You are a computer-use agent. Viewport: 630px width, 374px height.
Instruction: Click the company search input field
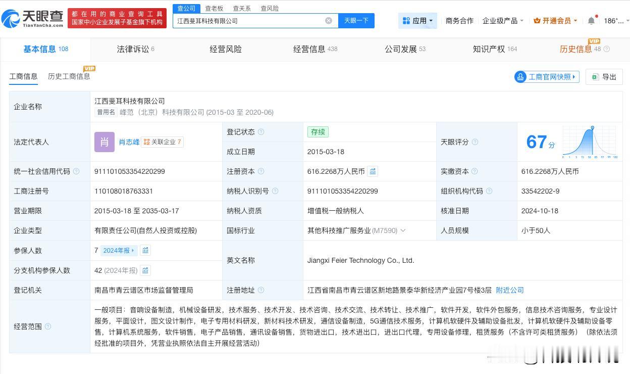point(247,21)
